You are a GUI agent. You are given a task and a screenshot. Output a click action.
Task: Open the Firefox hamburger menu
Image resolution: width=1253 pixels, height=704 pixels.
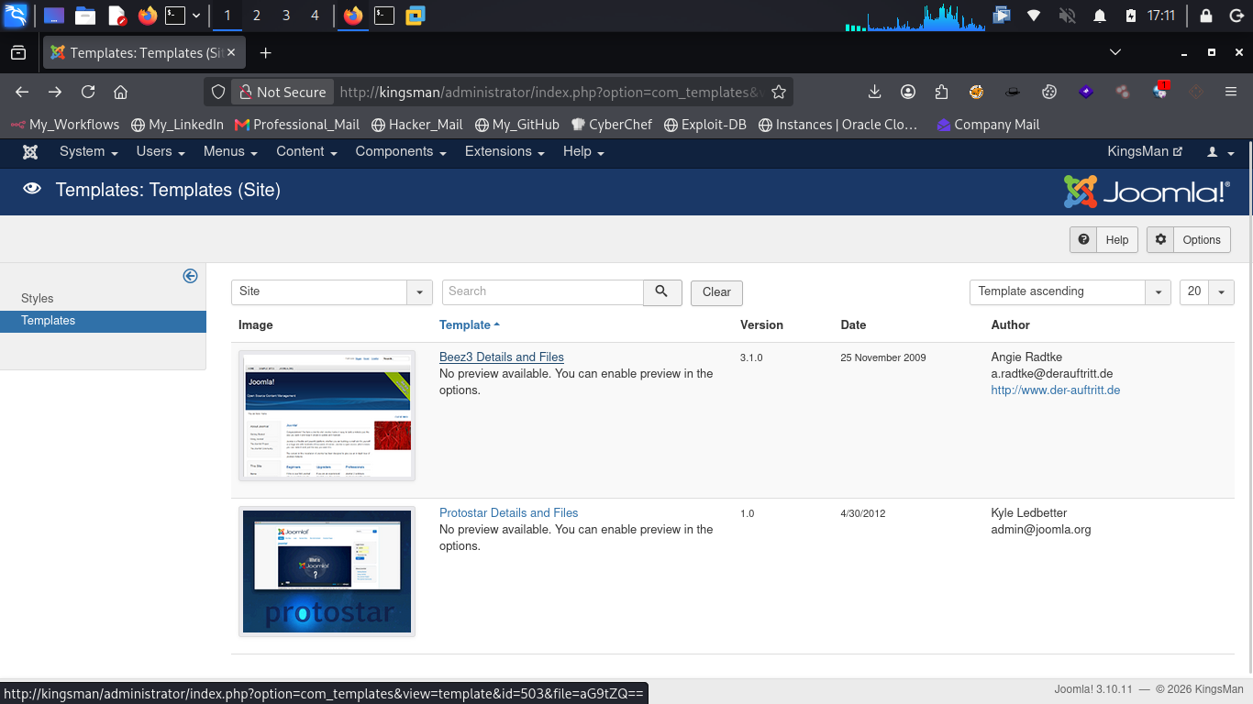point(1231,92)
